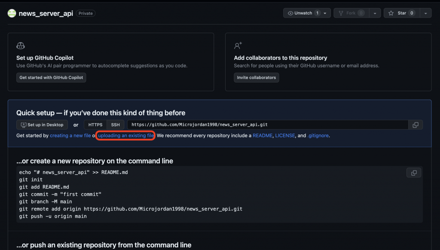Screen dimensions: 440x250
Task: Select the HTTPS protocol option
Action: (95, 125)
